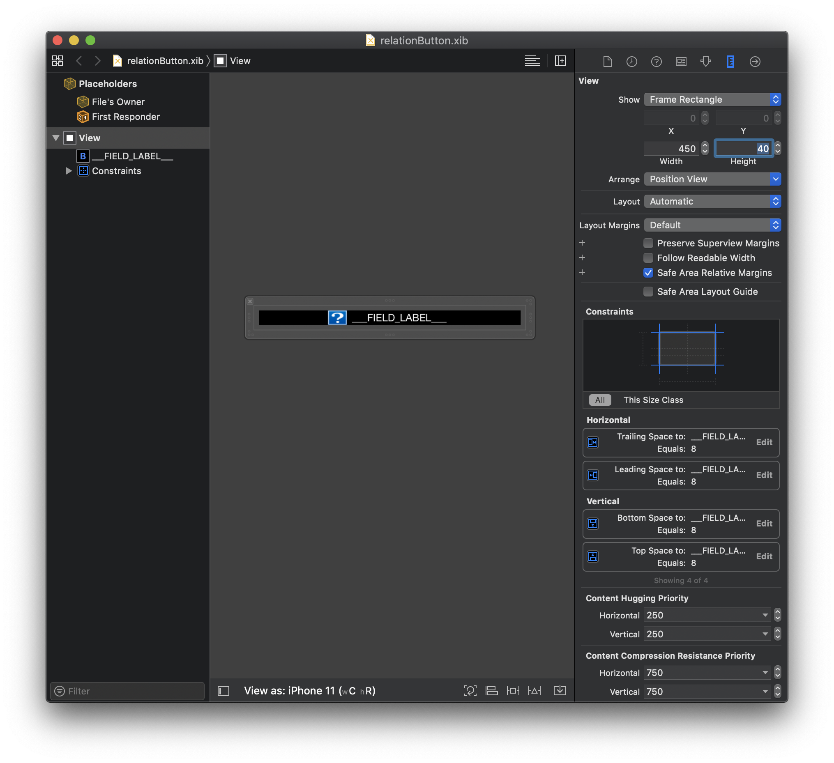This screenshot has width=834, height=763.
Task: Click the History inspector icon
Action: pyautogui.click(x=631, y=61)
